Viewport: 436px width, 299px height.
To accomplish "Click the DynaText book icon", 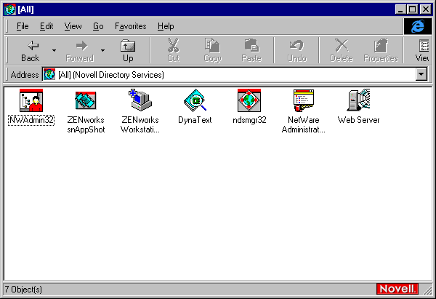I will [x=195, y=100].
